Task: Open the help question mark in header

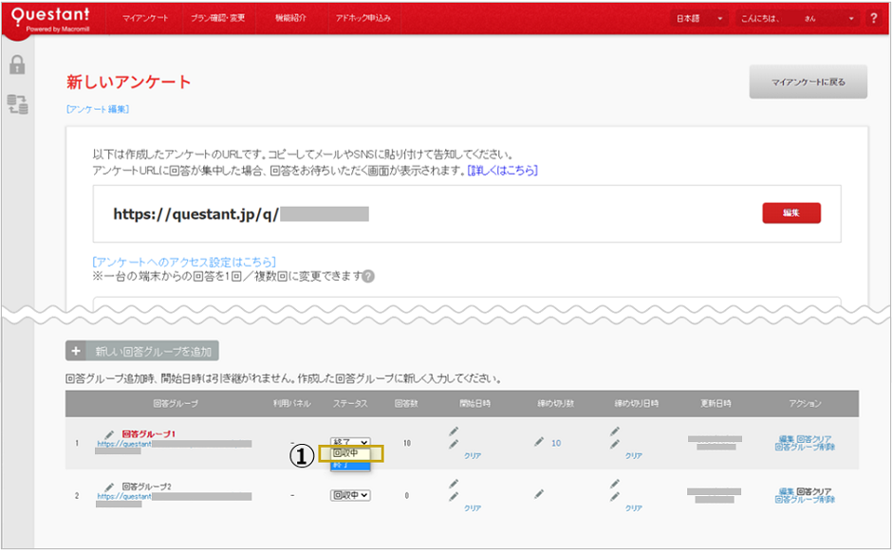Action: [x=874, y=18]
